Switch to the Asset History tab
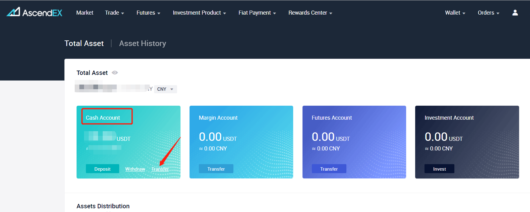Image resolution: width=530 pixels, height=212 pixels. click(x=143, y=44)
